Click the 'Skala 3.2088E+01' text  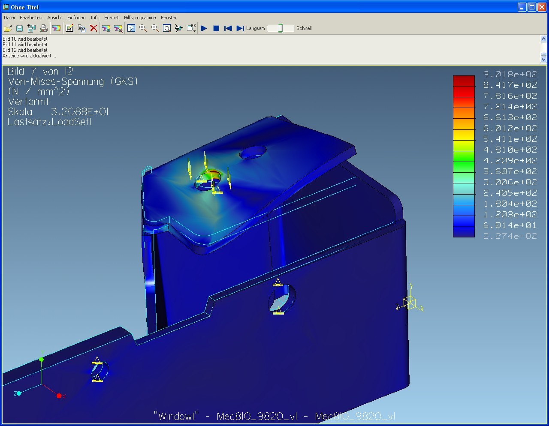tap(58, 112)
